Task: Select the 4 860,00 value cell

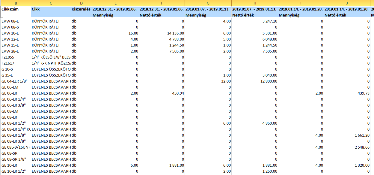Action: [255, 123]
